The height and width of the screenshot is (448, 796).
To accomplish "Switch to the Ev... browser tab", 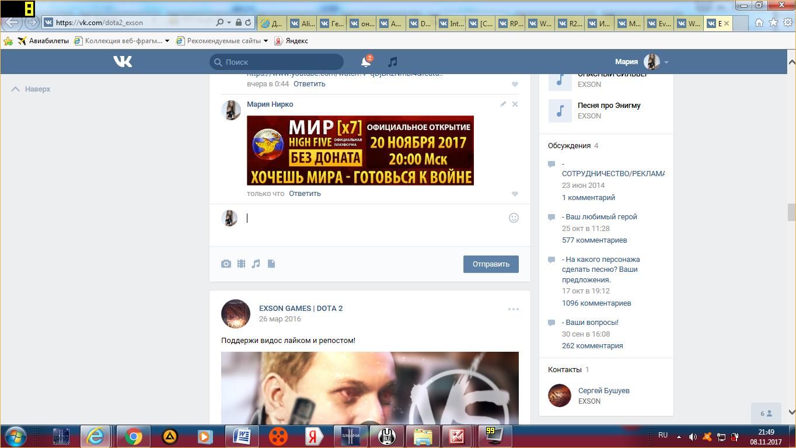I will (x=659, y=23).
